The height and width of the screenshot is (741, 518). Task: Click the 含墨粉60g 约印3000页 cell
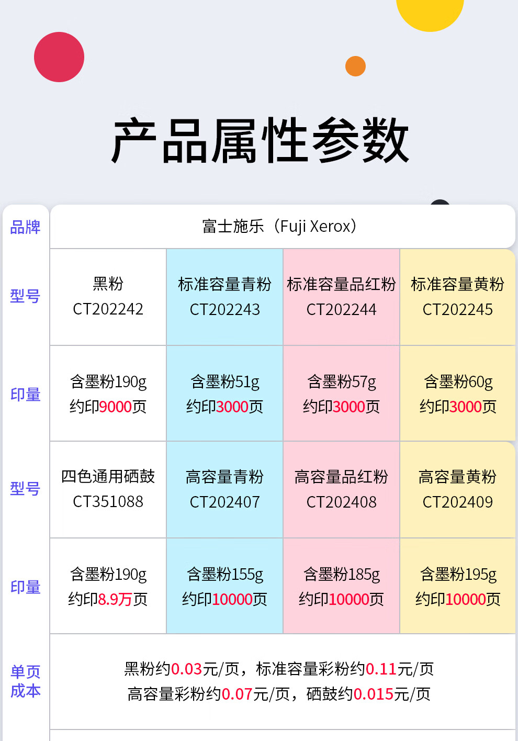[x=458, y=394]
